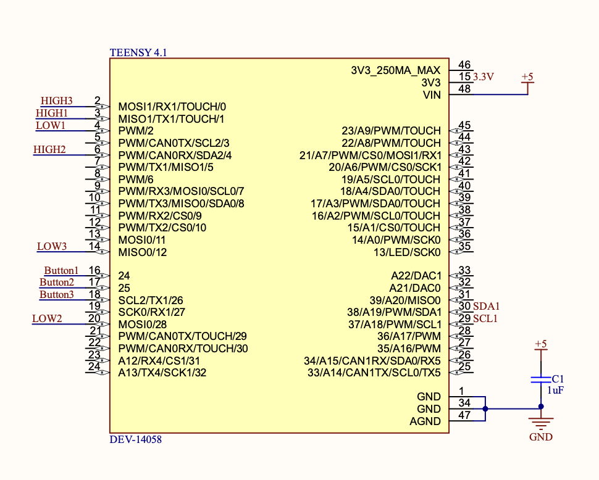
Task: Select the TEENSY 4.1 designator text
Action: point(138,52)
